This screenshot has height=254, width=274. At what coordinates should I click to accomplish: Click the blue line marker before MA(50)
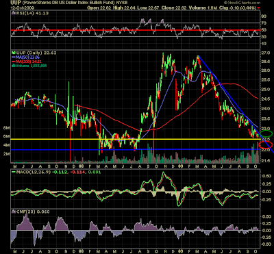[13, 57]
